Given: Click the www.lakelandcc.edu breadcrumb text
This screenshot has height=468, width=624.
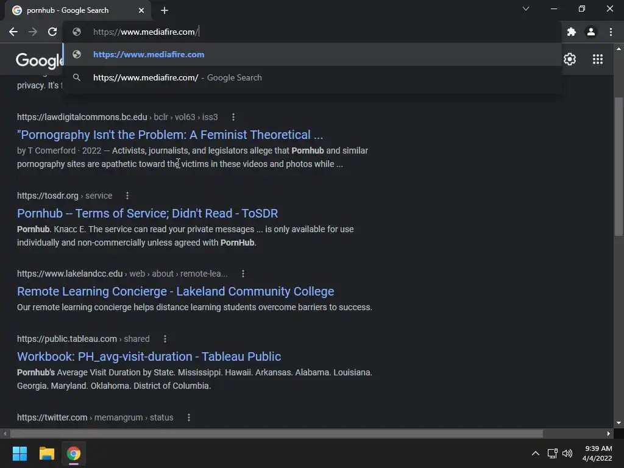Looking at the screenshot, I should click(x=122, y=274).
